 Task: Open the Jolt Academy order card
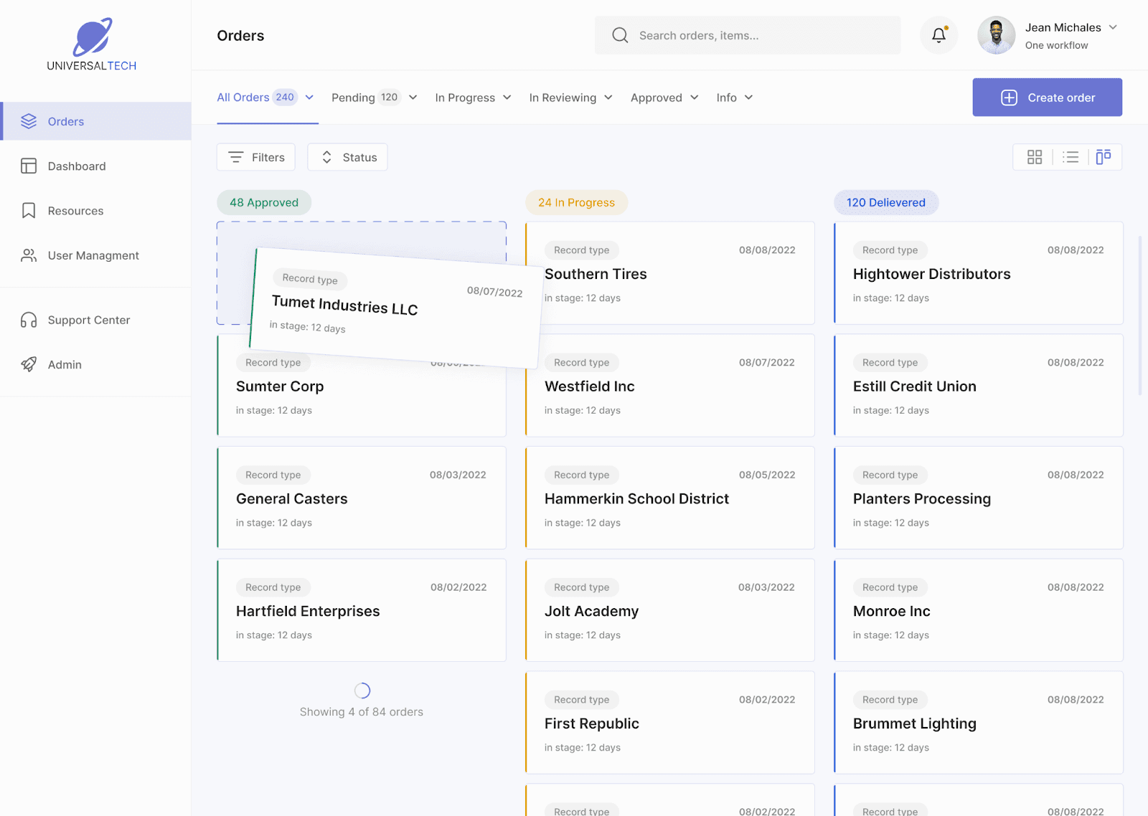tap(670, 610)
